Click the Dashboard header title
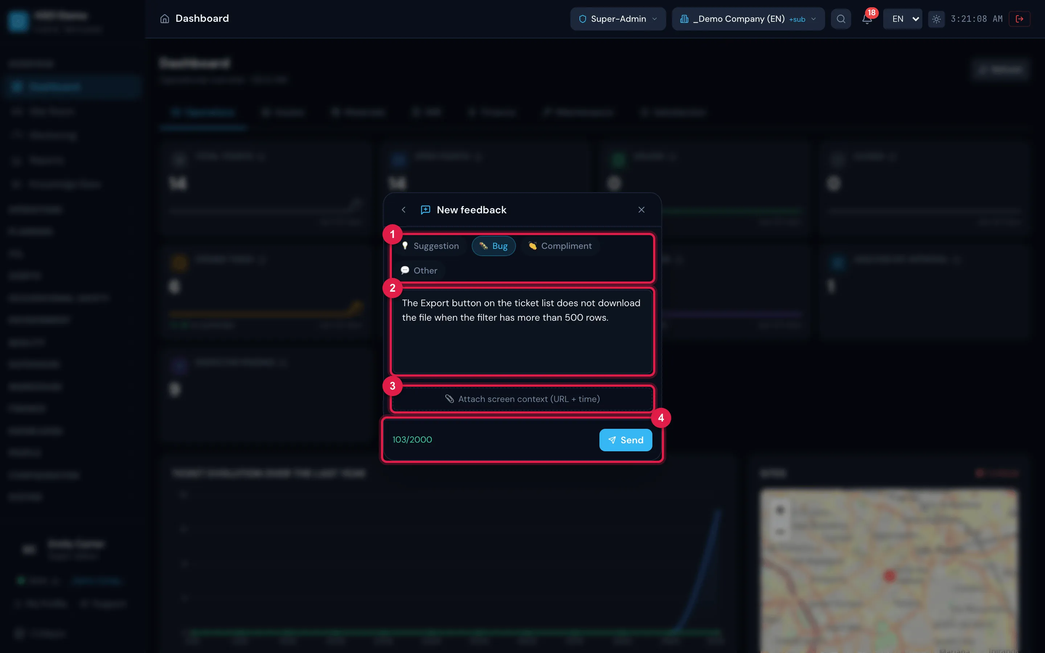Viewport: 1045px width, 653px height. pyautogui.click(x=202, y=19)
